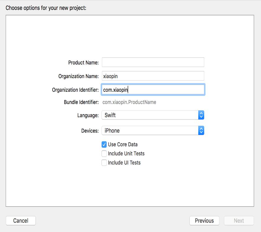The height and width of the screenshot is (232, 261).
Task: Click the greyed-out Next button
Action: [239, 221]
